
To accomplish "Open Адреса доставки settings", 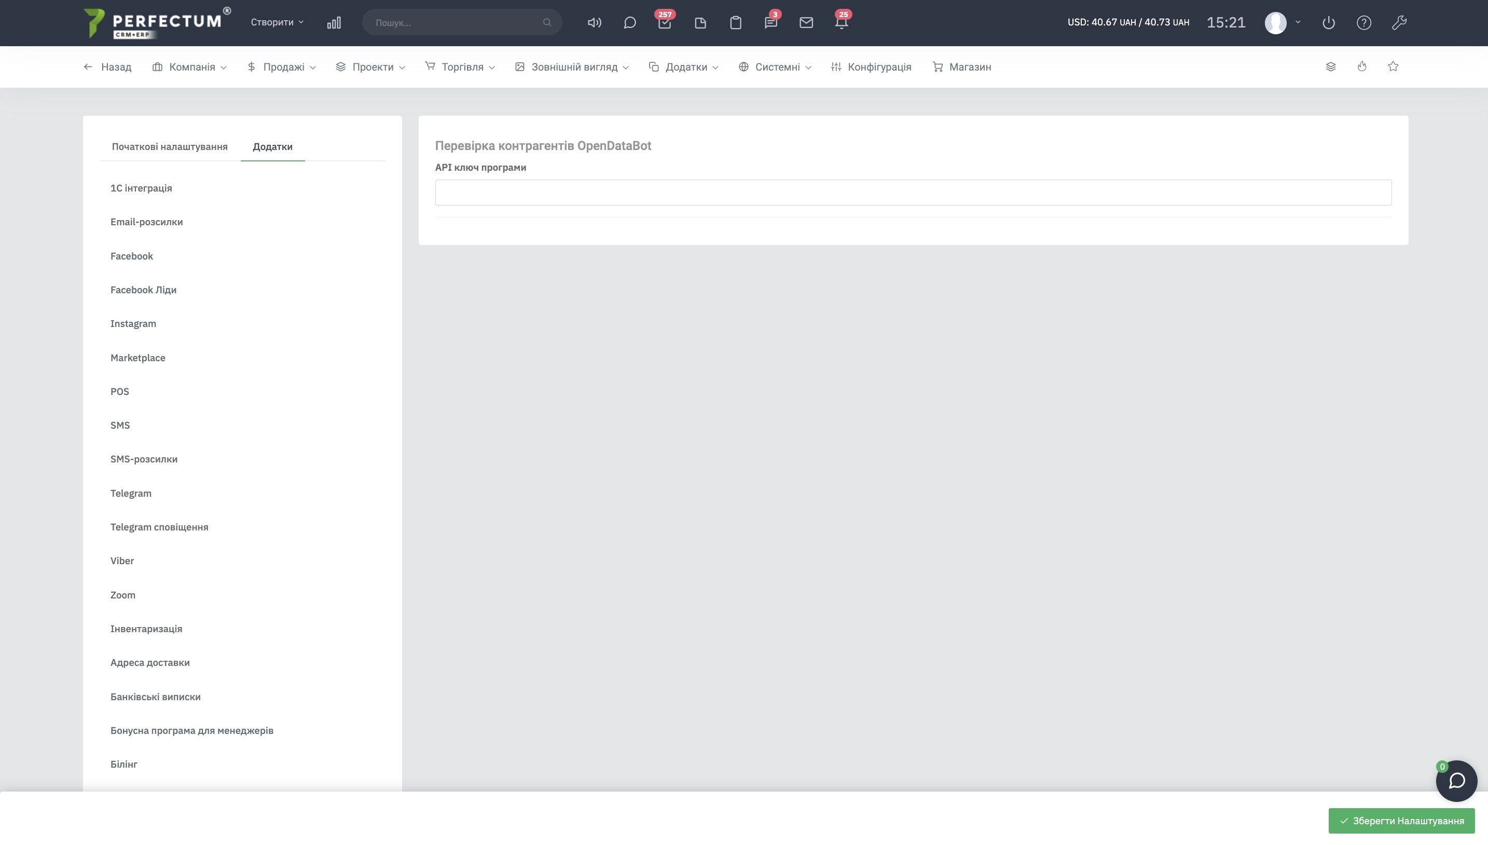I will click(x=150, y=662).
